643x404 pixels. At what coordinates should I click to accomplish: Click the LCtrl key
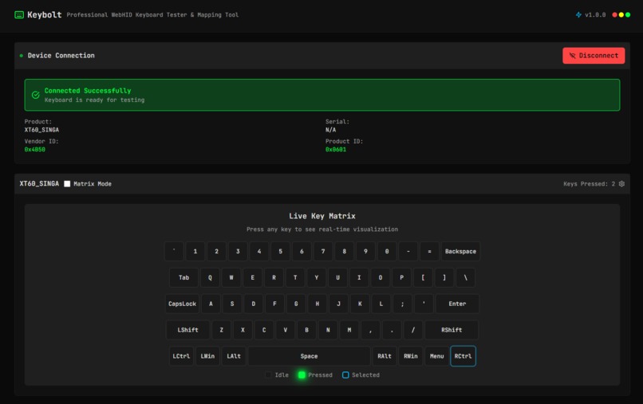click(181, 356)
